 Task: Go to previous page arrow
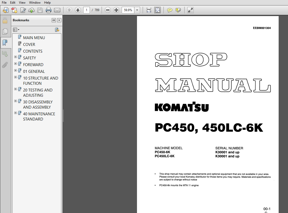[x=69, y=10]
